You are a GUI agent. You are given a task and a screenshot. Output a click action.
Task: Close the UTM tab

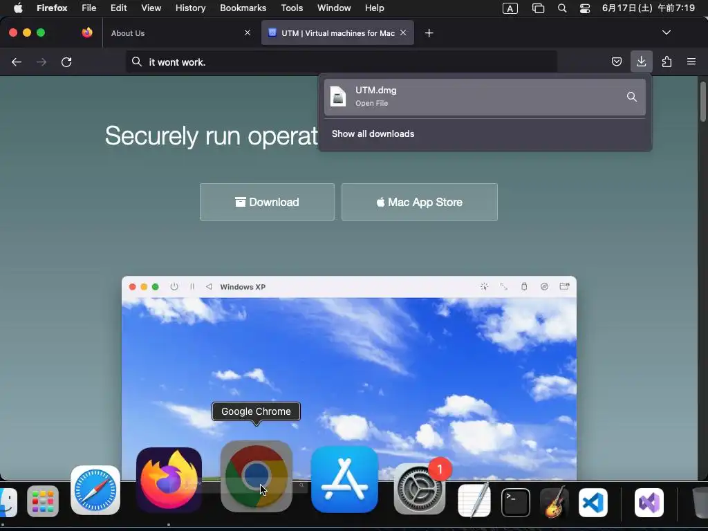click(403, 32)
